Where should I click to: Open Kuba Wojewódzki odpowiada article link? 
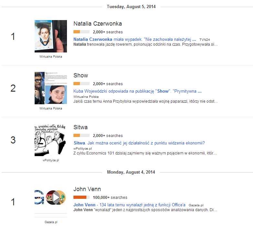(137, 91)
